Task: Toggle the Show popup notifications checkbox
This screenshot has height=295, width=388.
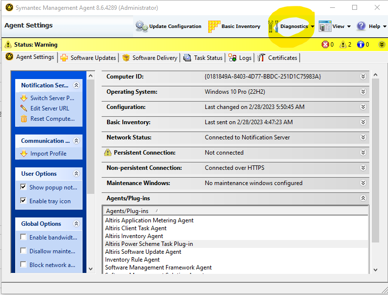Action: 24,187
